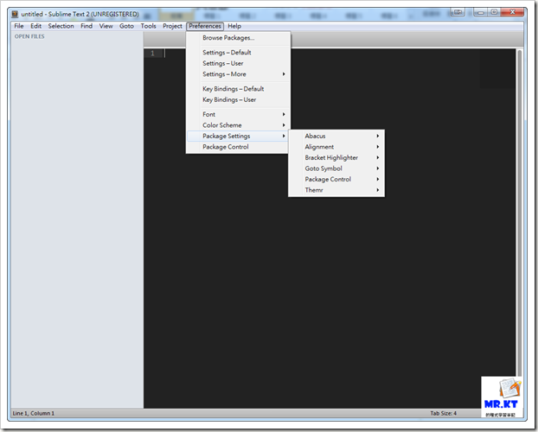Expand the Alignment package settings
This screenshot has height=432, width=538.
tap(336, 147)
